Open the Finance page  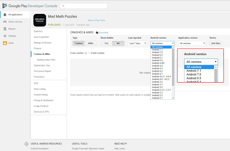[x=38, y=49]
